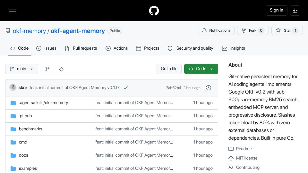Click the folder icon beside cmd

point(13,142)
